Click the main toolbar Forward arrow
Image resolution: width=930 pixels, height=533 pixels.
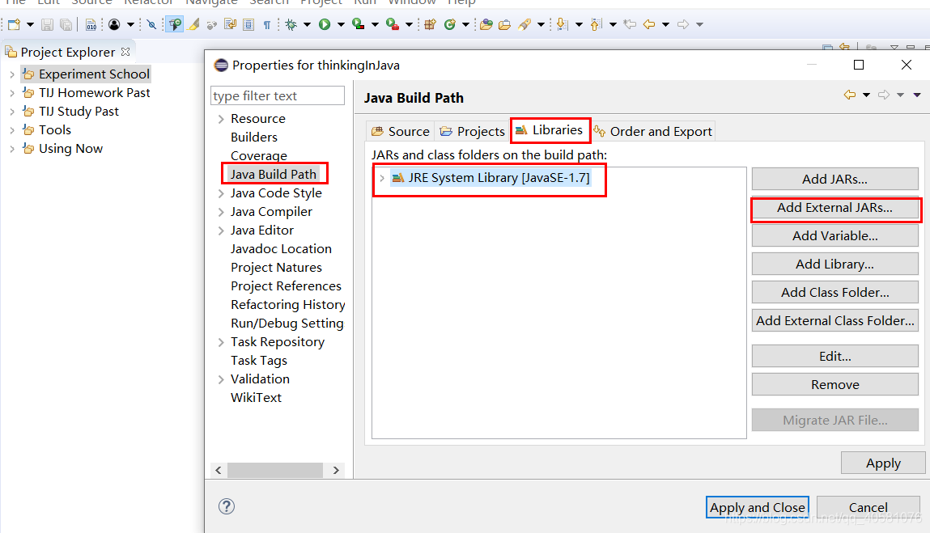click(683, 24)
